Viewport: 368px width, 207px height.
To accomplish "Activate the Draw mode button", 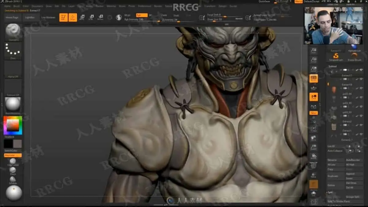I will (73, 17).
